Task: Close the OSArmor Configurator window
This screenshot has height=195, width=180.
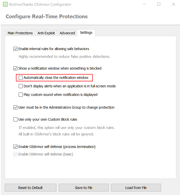Action: (x=173, y=5)
